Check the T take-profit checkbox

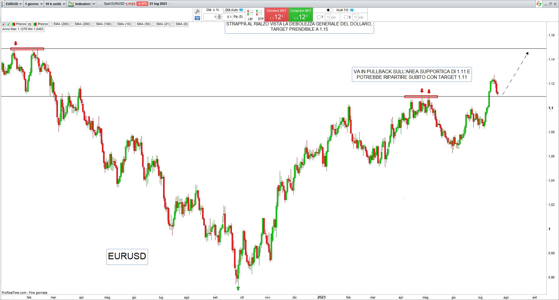click(318, 17)
